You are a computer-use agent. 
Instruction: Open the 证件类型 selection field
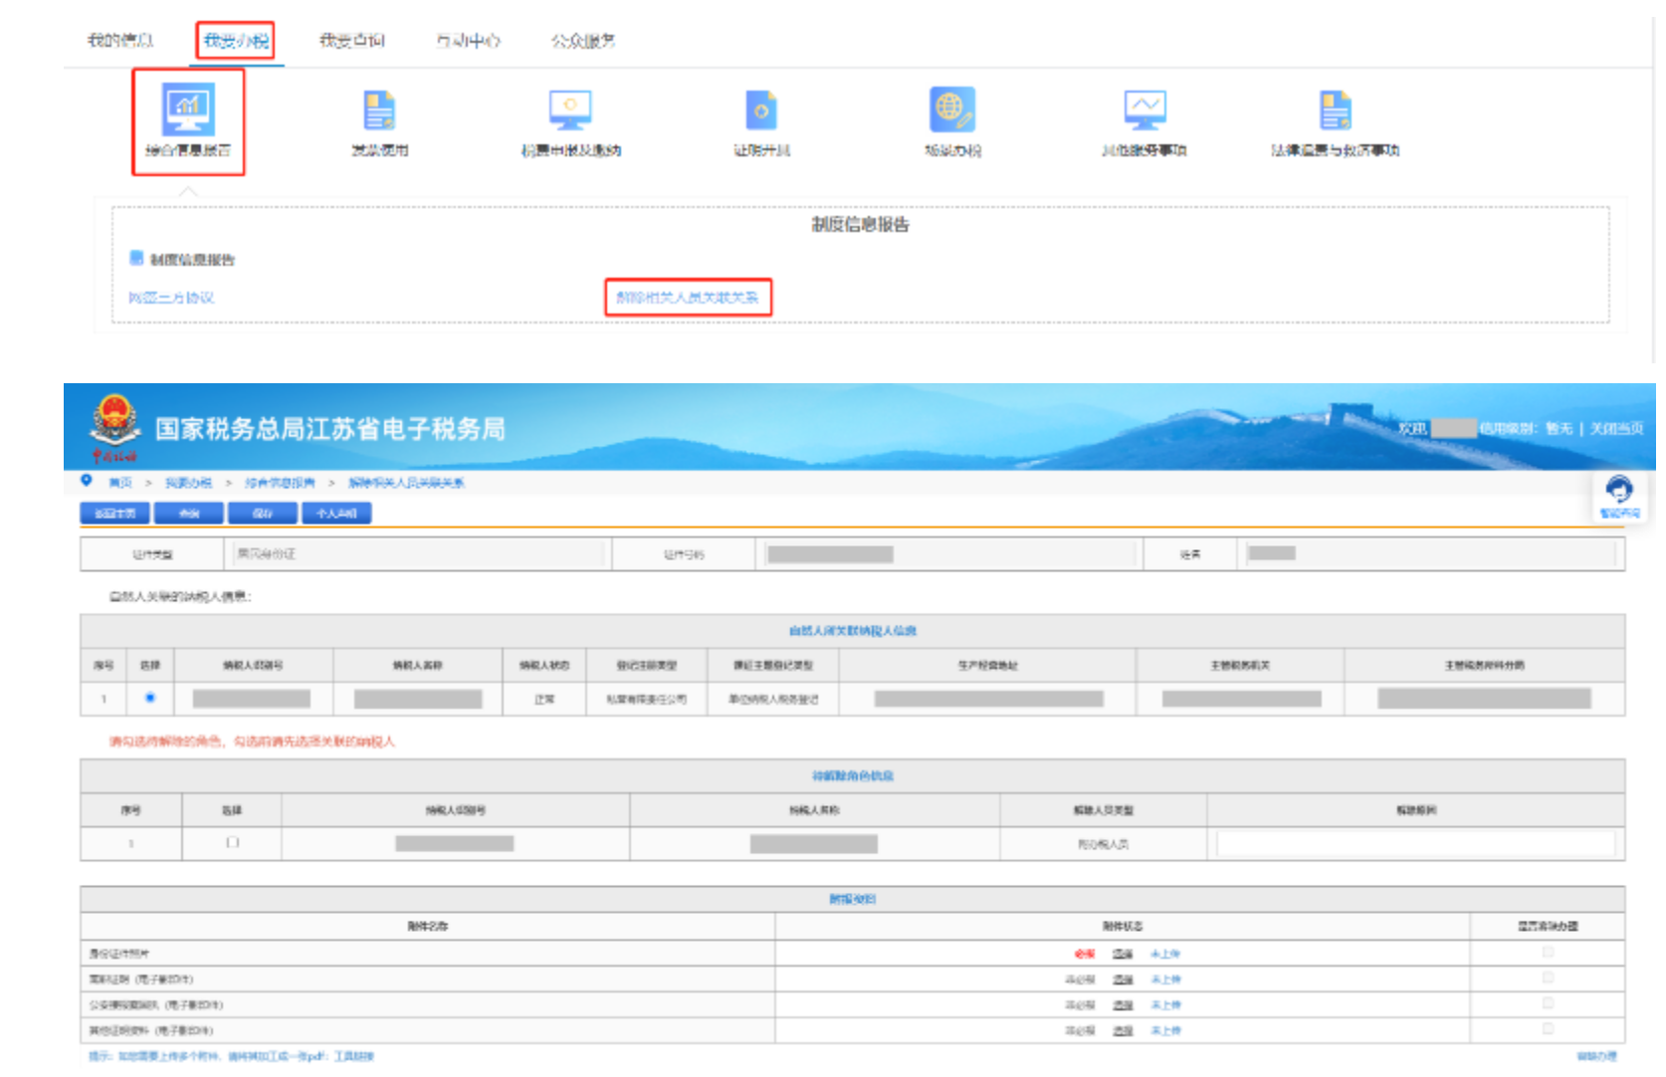point(418,553)
